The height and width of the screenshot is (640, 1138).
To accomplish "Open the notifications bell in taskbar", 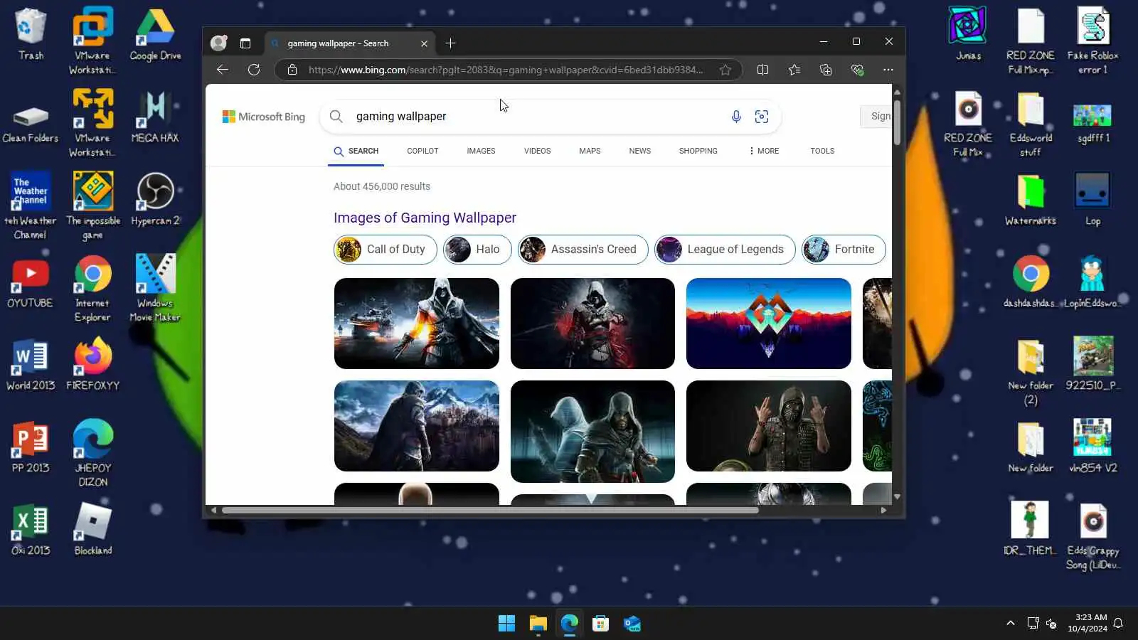I will point(1118,624).
